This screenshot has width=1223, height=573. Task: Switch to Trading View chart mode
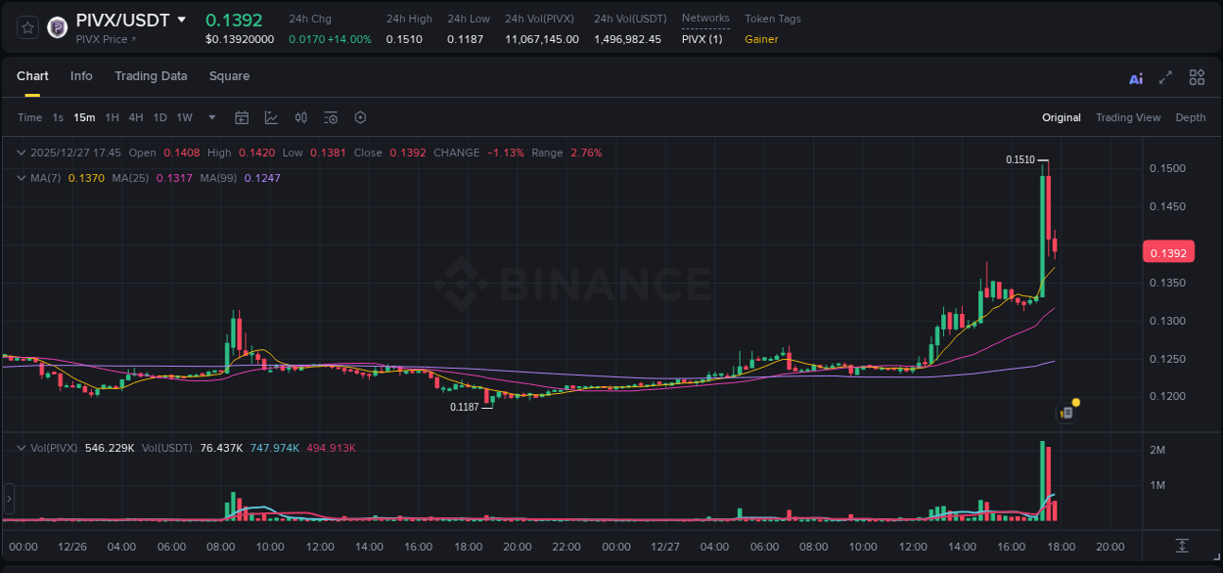1128,117
